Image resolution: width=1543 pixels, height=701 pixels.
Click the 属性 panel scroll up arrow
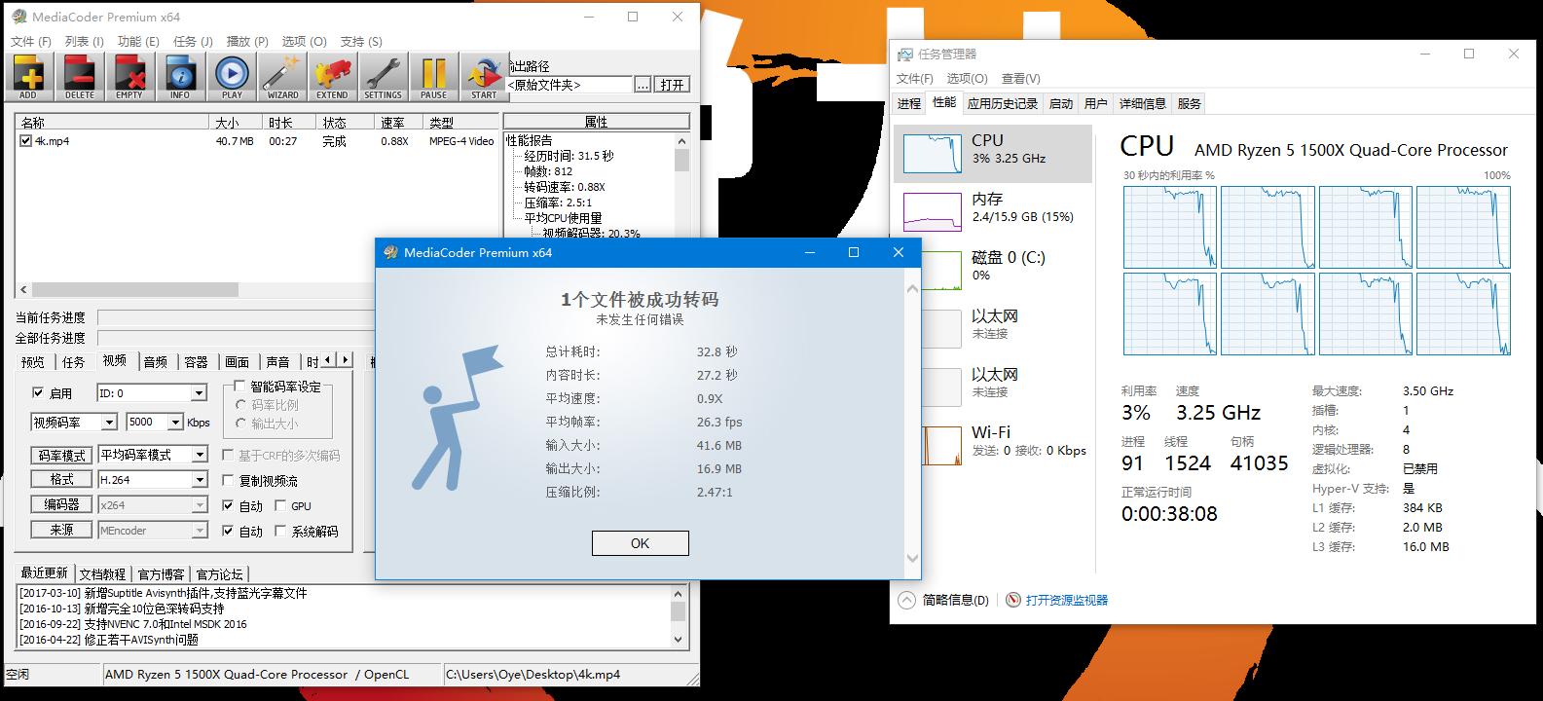pos(681,141)
